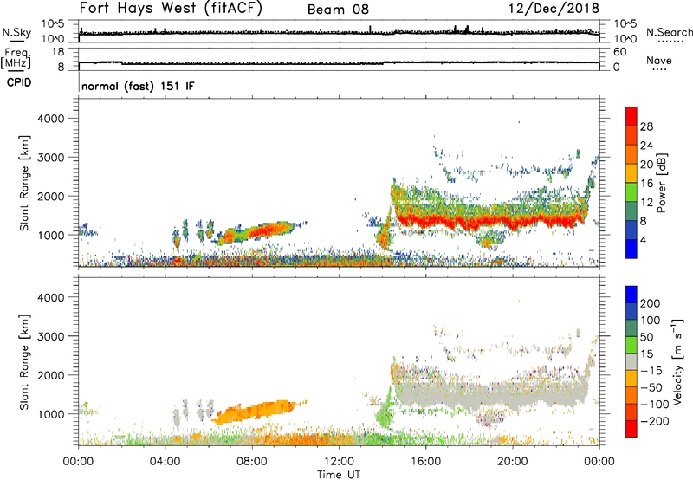The width and height of the screenshot is (693, 480).
Task: Click the "100" velocity color bar tick
Action: point(651,320)
